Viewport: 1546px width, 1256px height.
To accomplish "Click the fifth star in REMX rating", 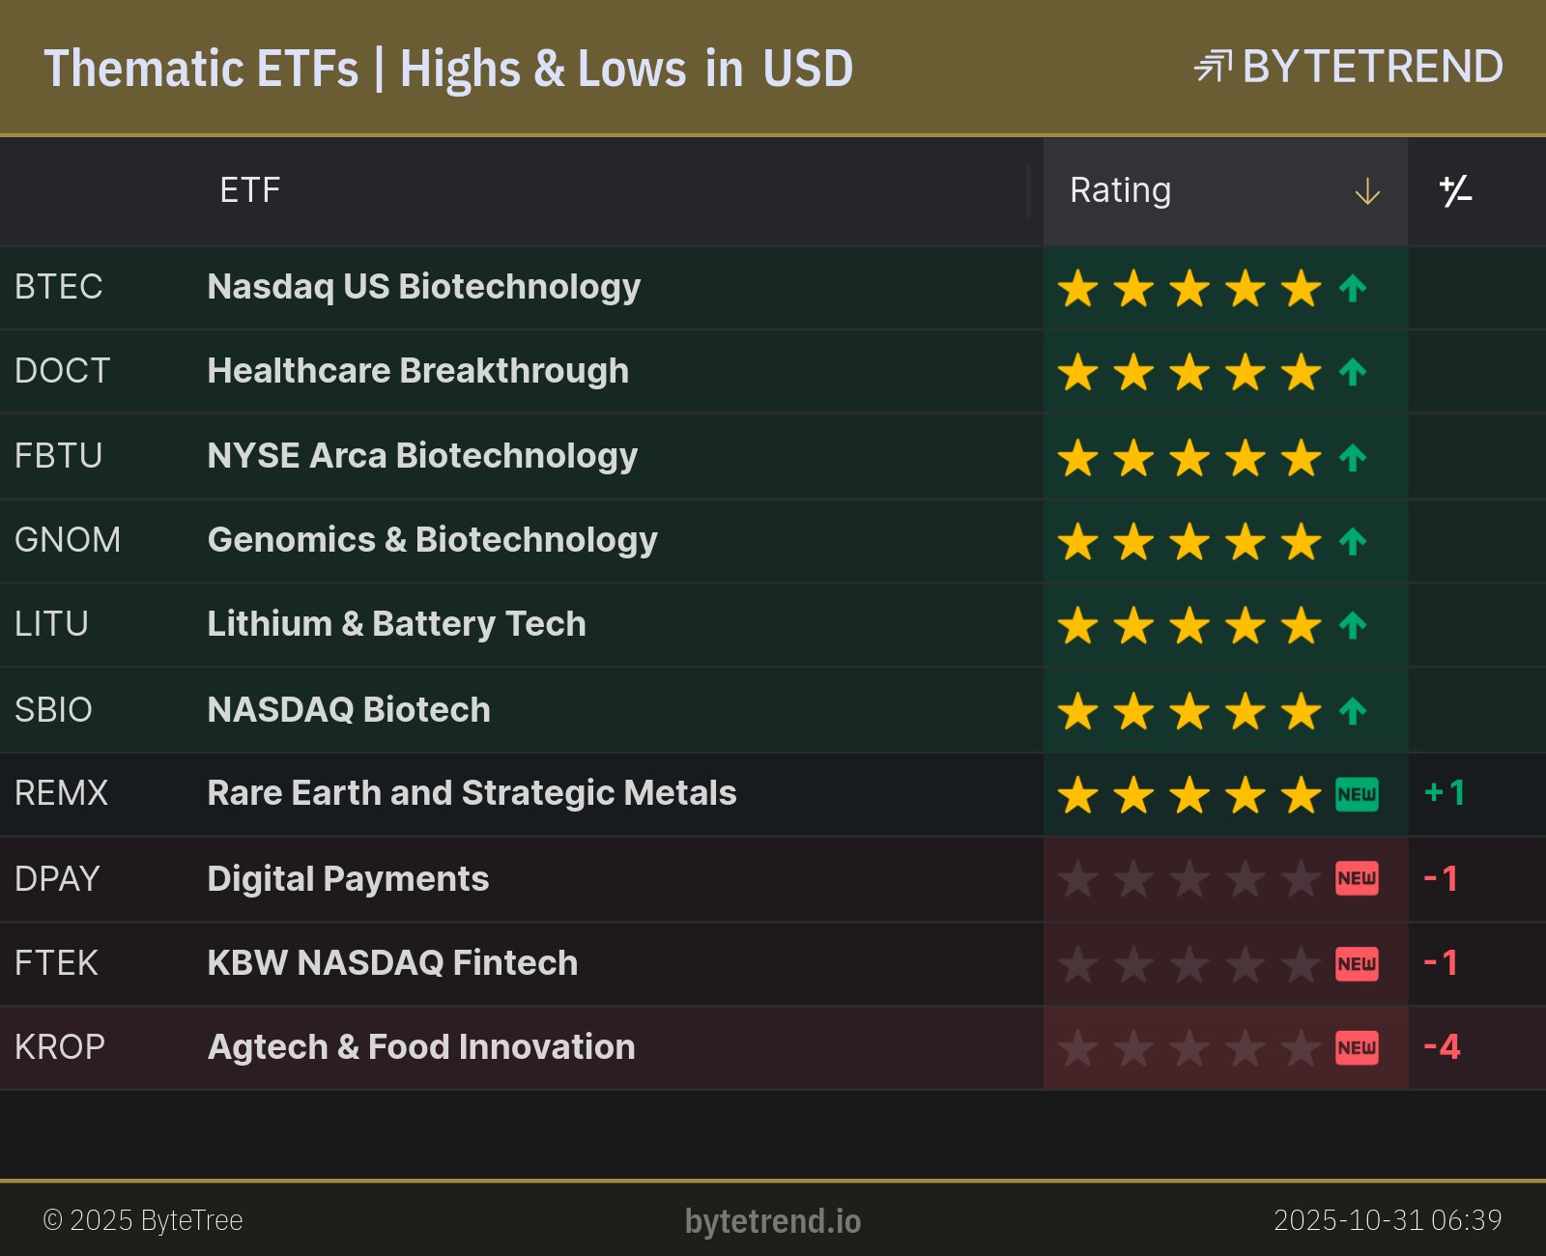I will click(1302, 795).
